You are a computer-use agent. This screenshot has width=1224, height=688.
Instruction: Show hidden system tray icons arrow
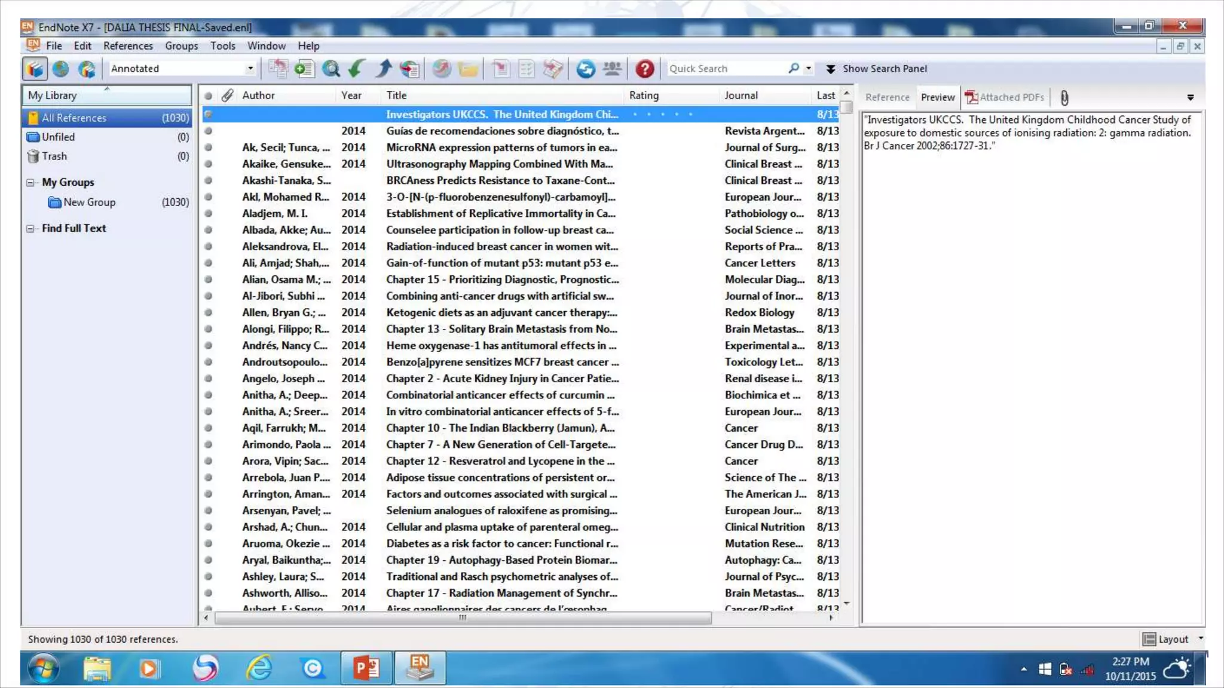click(x=1024, y=669)
